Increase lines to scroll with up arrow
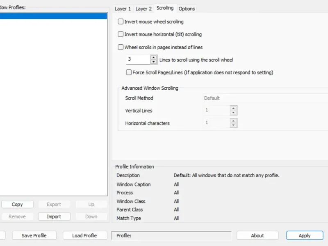The image size is (328, 246). pyautogui.click(x=154, y=57)
